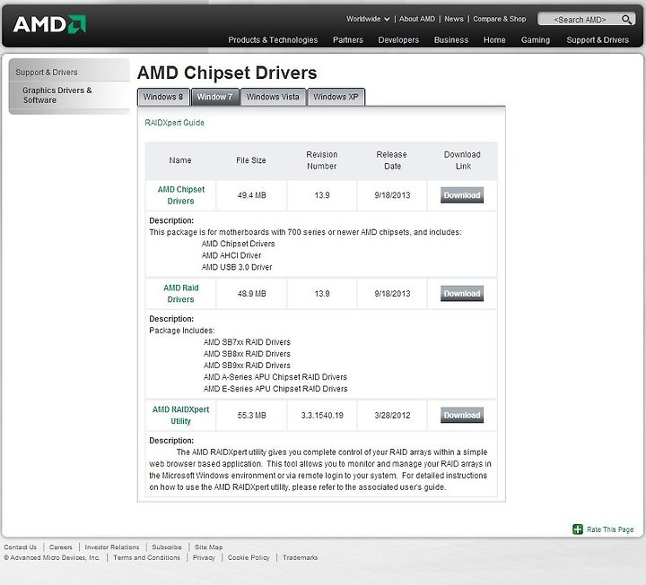Click the 49.4 MB file size cell
The image size is (646, 585).
[x=251, y=195]
